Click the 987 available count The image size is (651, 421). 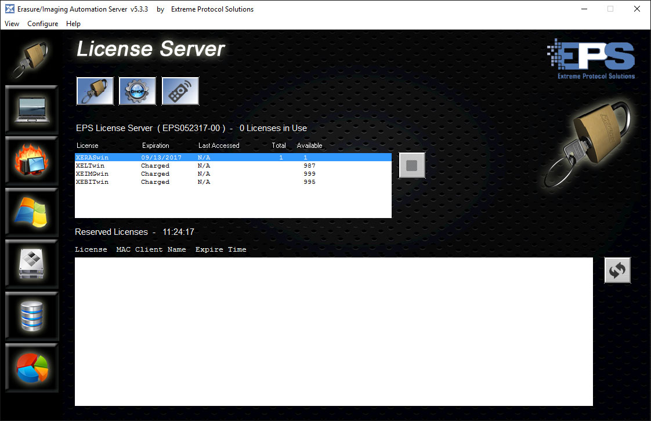pyautogui.click(x=309, y=165)
